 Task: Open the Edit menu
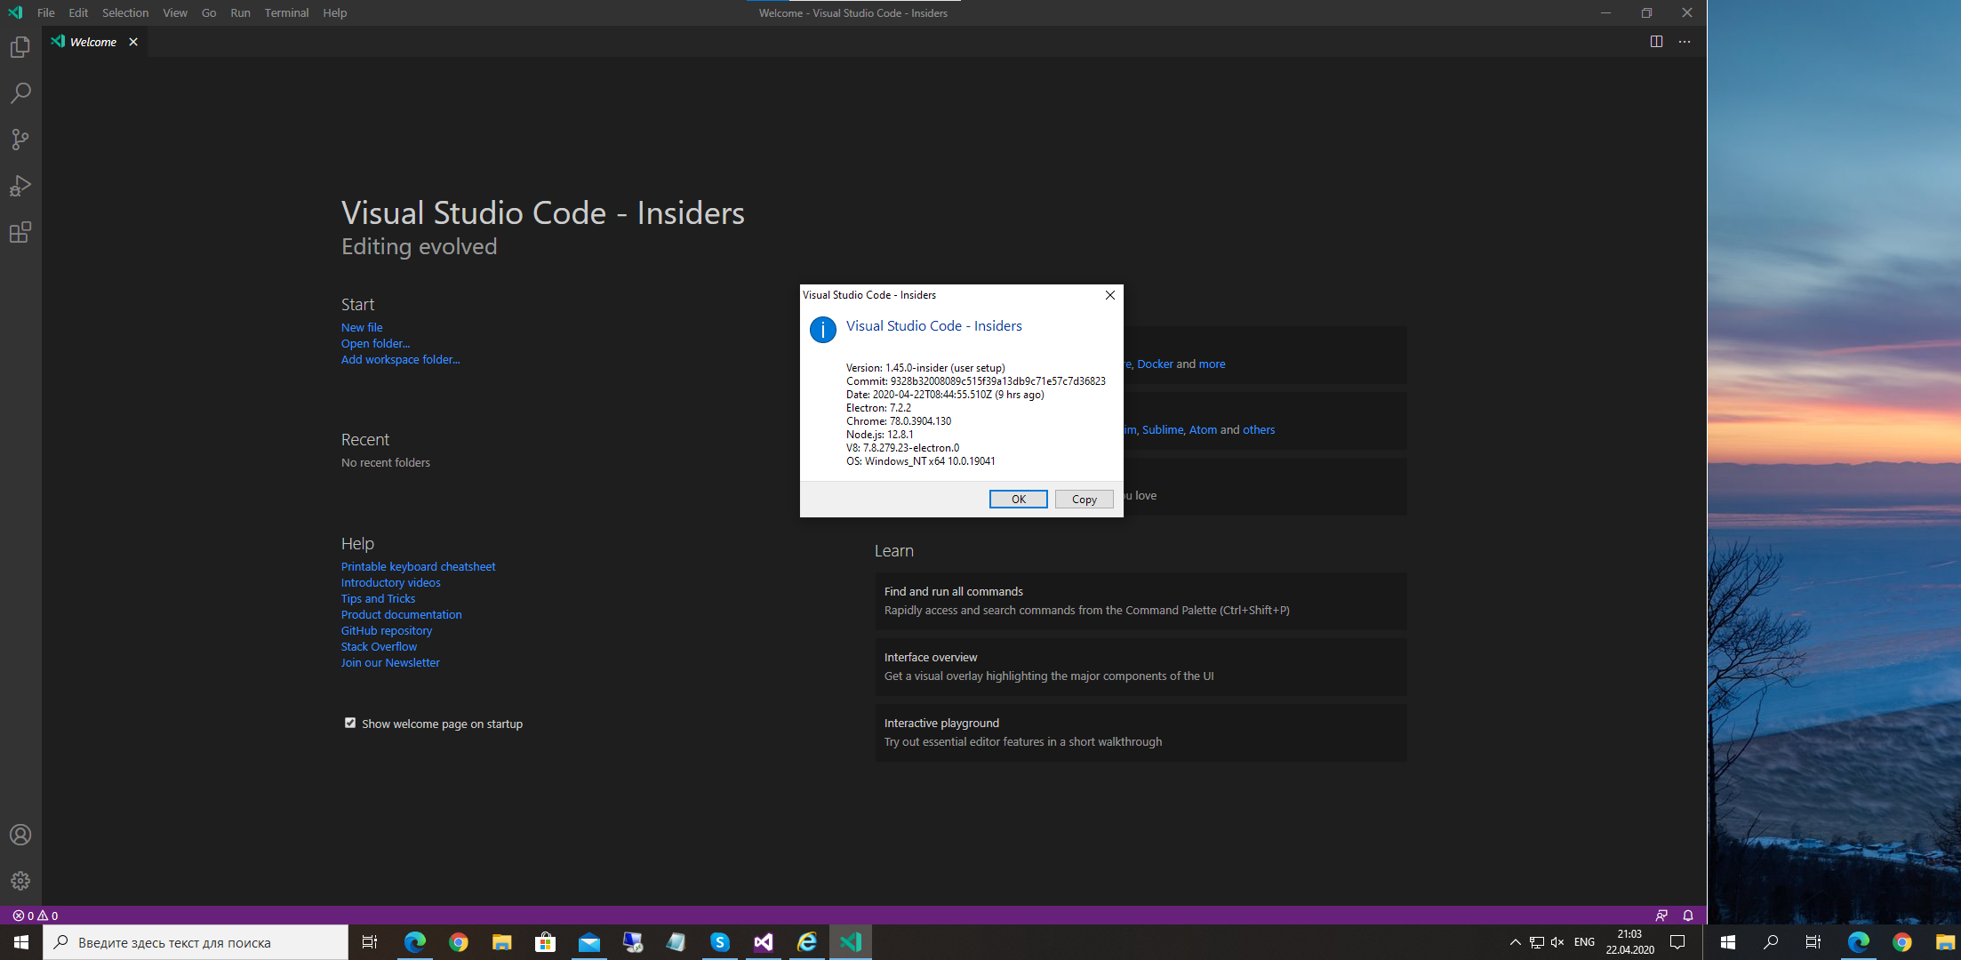pyautogui.click(x=78, y=12)
